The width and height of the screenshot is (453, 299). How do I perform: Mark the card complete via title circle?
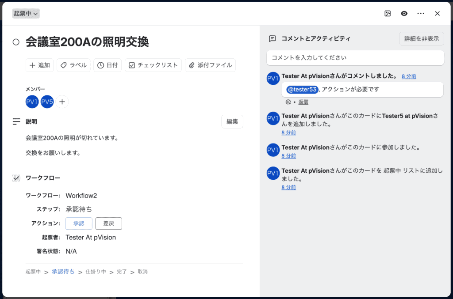[x=16, y=42]
